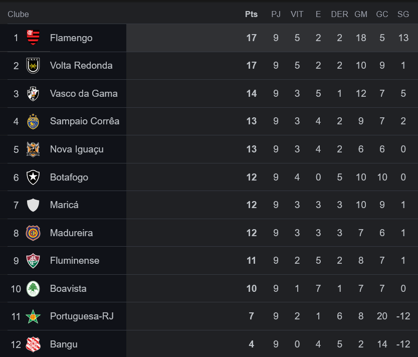Open the Botafogo team link
The width and height of the screenshot is (418, 357).
point(69,177)
